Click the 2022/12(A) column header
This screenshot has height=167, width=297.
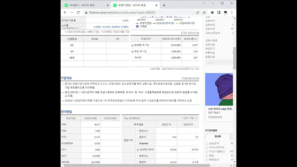point(91,118)
